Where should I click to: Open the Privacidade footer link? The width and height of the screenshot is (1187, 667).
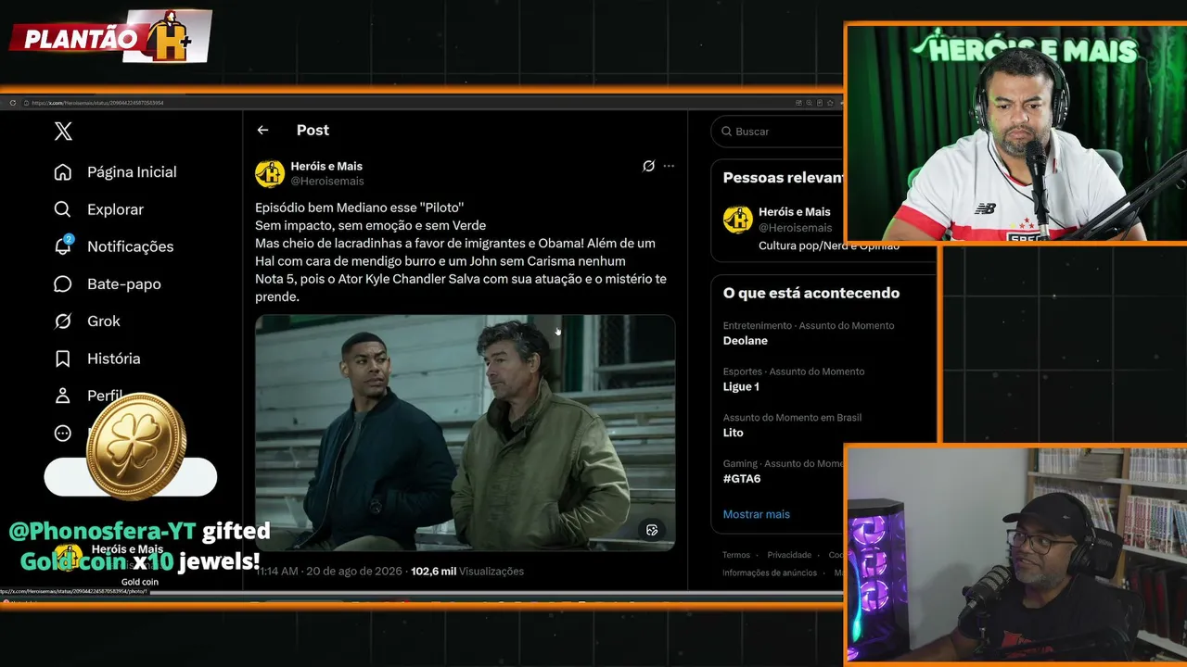[789, 555]
